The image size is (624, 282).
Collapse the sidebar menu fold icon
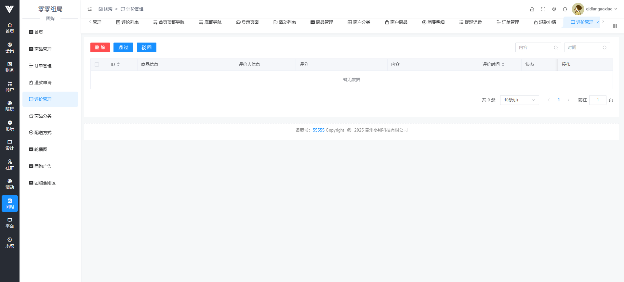[x=90, y=9]
